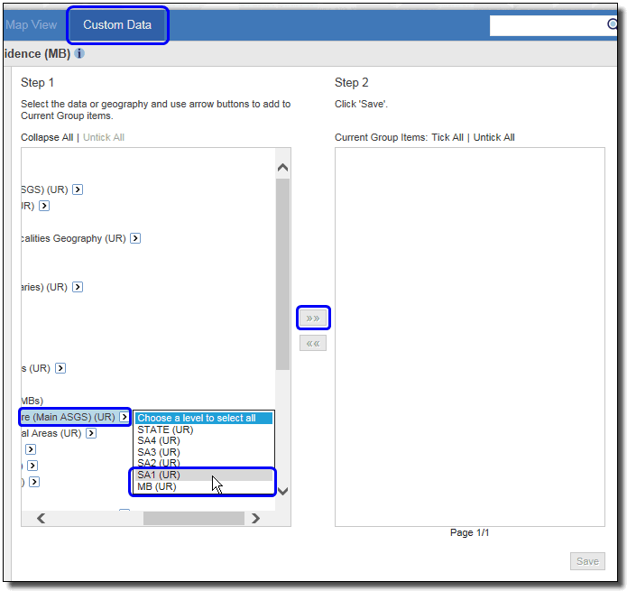Click the Collapse All link
The image size is (627, 591).
(47, 137)
